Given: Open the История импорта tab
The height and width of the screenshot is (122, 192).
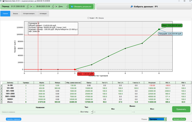Looking at the screenshot, I should point(28,13).
